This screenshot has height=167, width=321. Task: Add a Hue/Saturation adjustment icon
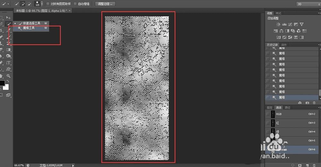[x=275, y=31]
